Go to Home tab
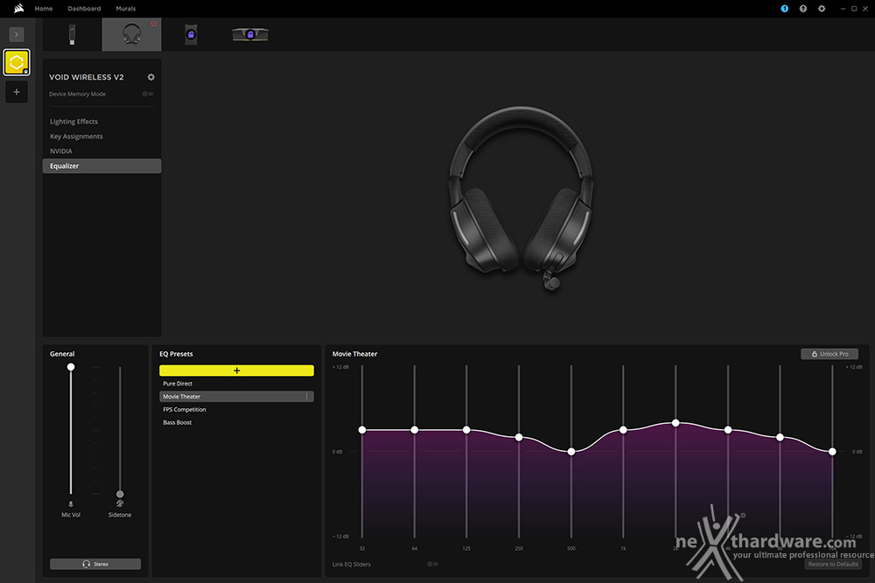Viewport: 875px width, 583px height. tap(44, 9)
